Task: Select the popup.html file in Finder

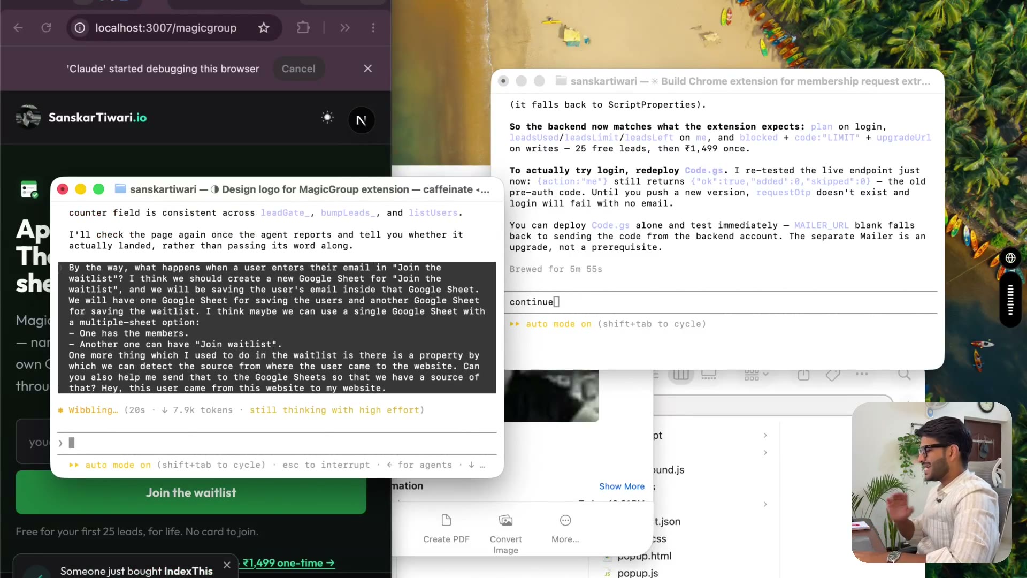Action: tap(644, 556)
